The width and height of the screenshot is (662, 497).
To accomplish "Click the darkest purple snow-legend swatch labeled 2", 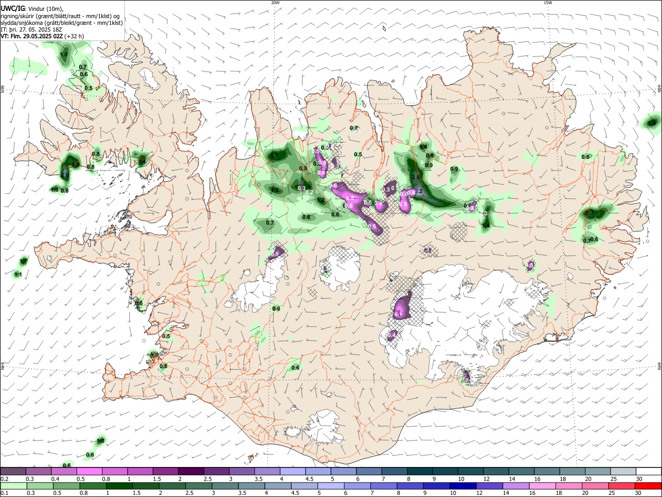I will point(191,471).
